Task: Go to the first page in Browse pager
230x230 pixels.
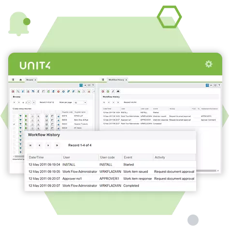Action: pyautogui.click(x=14, y=102)
